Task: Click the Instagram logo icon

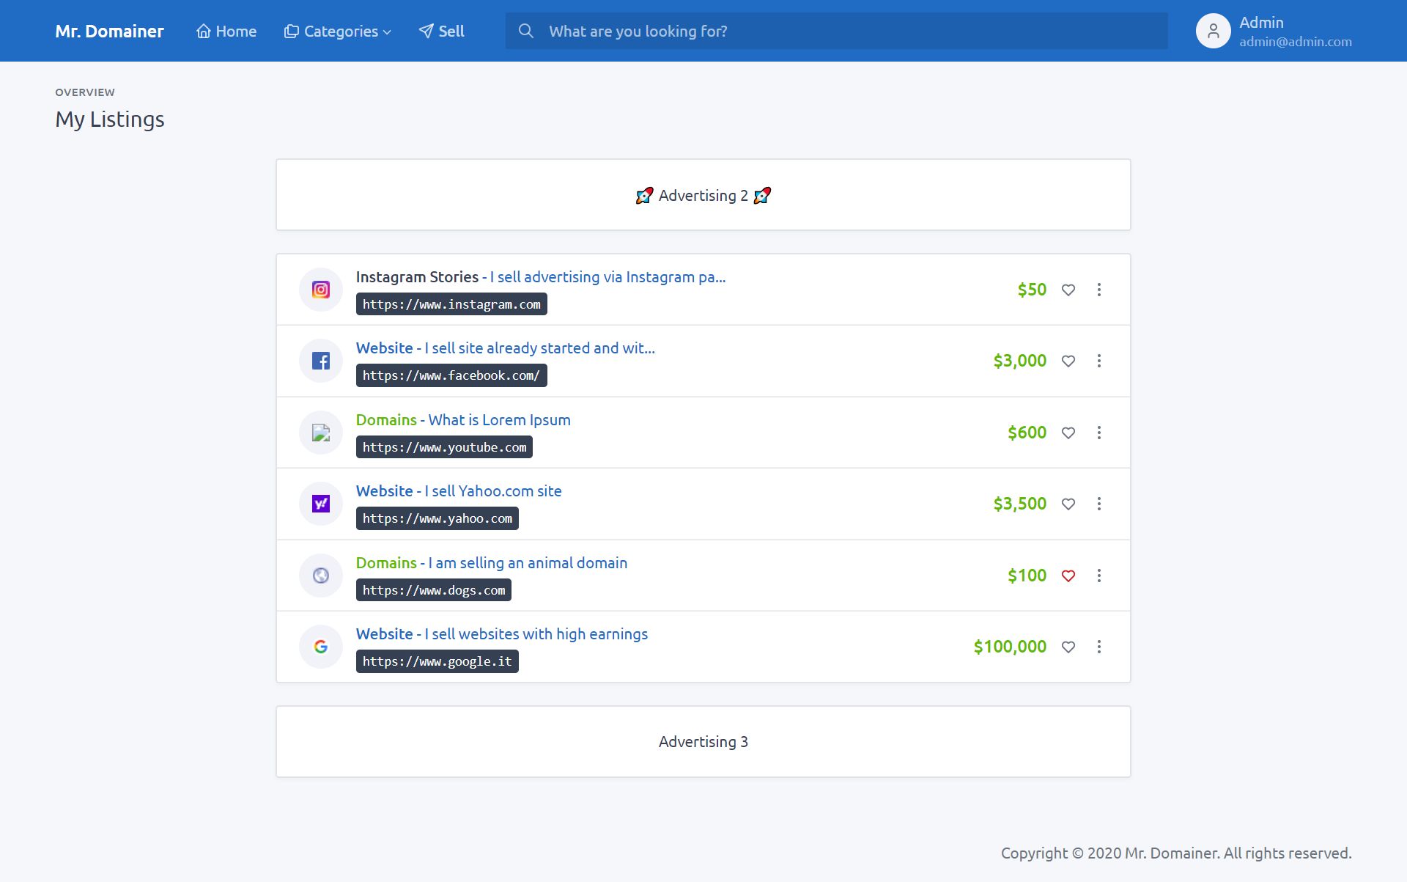Action: pos(321,290)
